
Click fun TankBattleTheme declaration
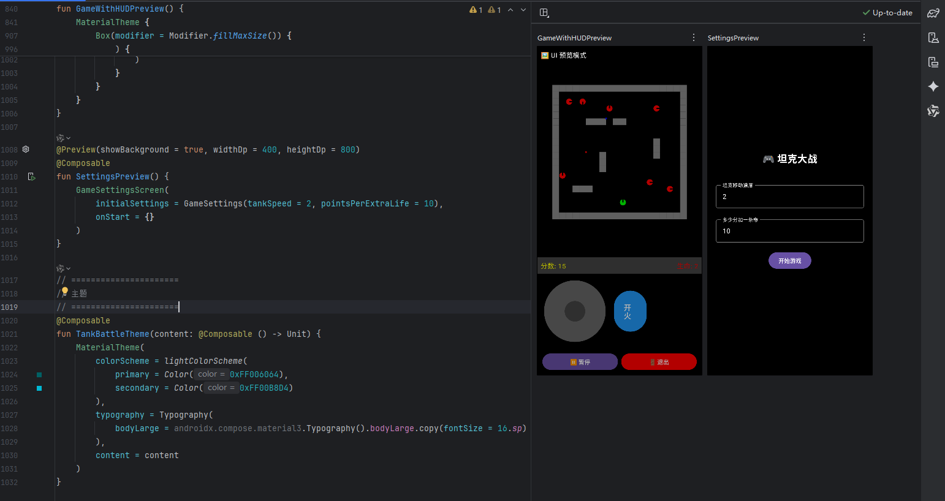pyautogui.click(x=189, y=334)
